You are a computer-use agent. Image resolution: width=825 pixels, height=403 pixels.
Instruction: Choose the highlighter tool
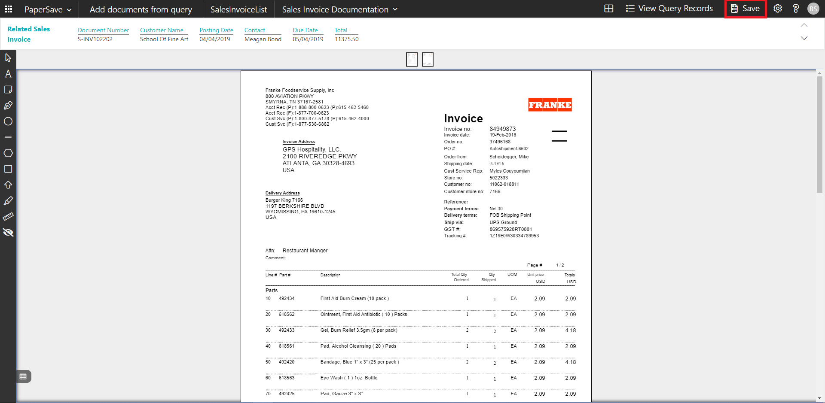point(8,201)
